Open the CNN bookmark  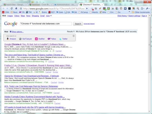6,12
